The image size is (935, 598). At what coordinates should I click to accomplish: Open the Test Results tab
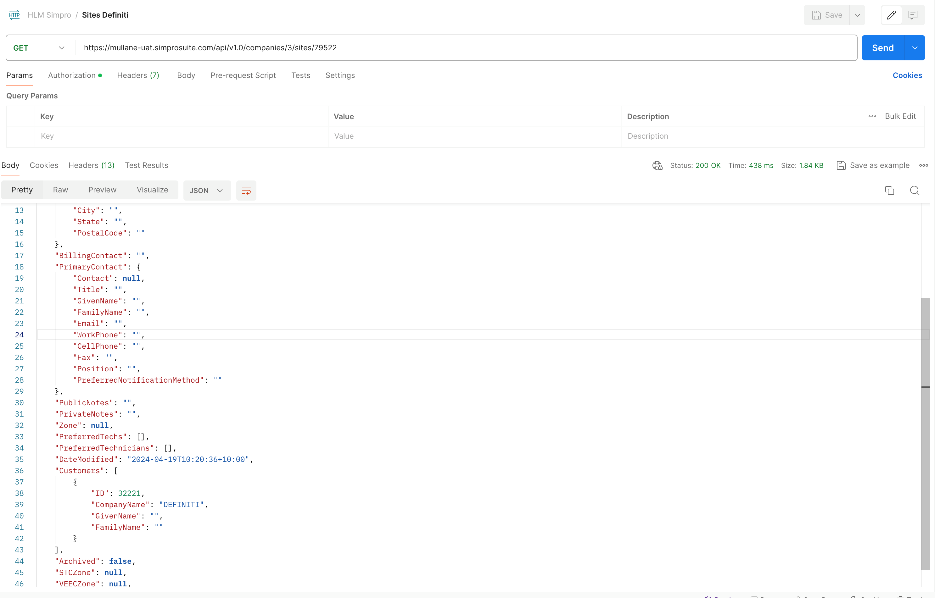pyautogui.click(x=146, y=165)
